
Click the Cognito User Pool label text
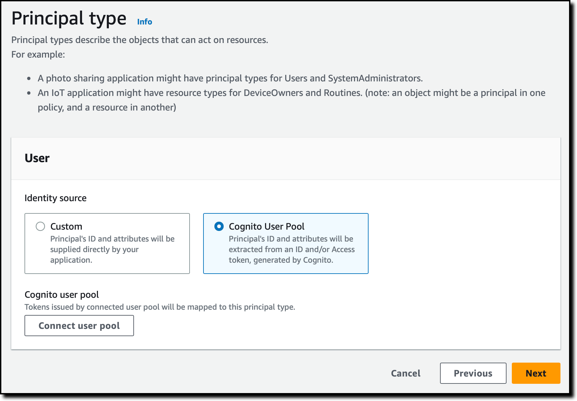point(267,226)
